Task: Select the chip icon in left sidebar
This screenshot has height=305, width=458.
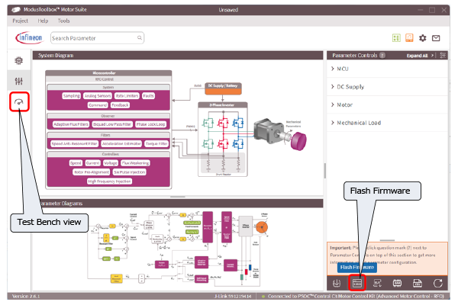Action: [x=21, y=59]
